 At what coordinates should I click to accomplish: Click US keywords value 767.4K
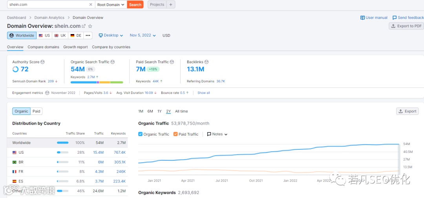pyautogui.click(x=119, y=153)
